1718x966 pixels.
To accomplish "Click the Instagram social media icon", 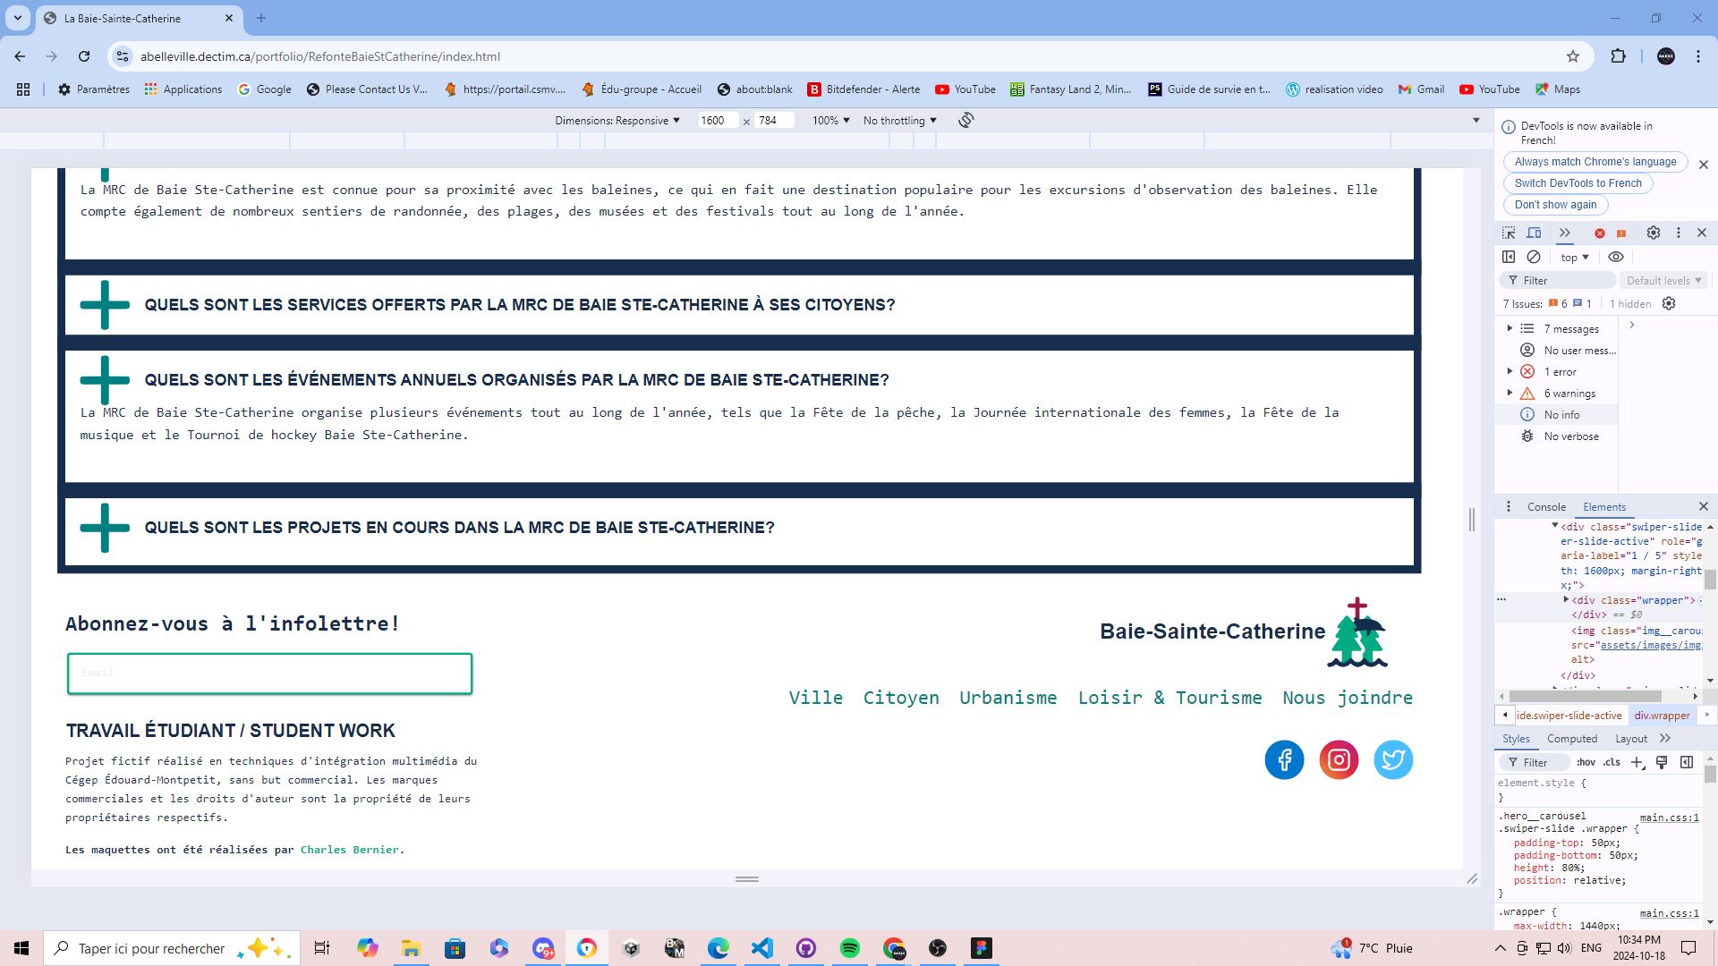I will pyautogui.click(x=1338, y=759).
